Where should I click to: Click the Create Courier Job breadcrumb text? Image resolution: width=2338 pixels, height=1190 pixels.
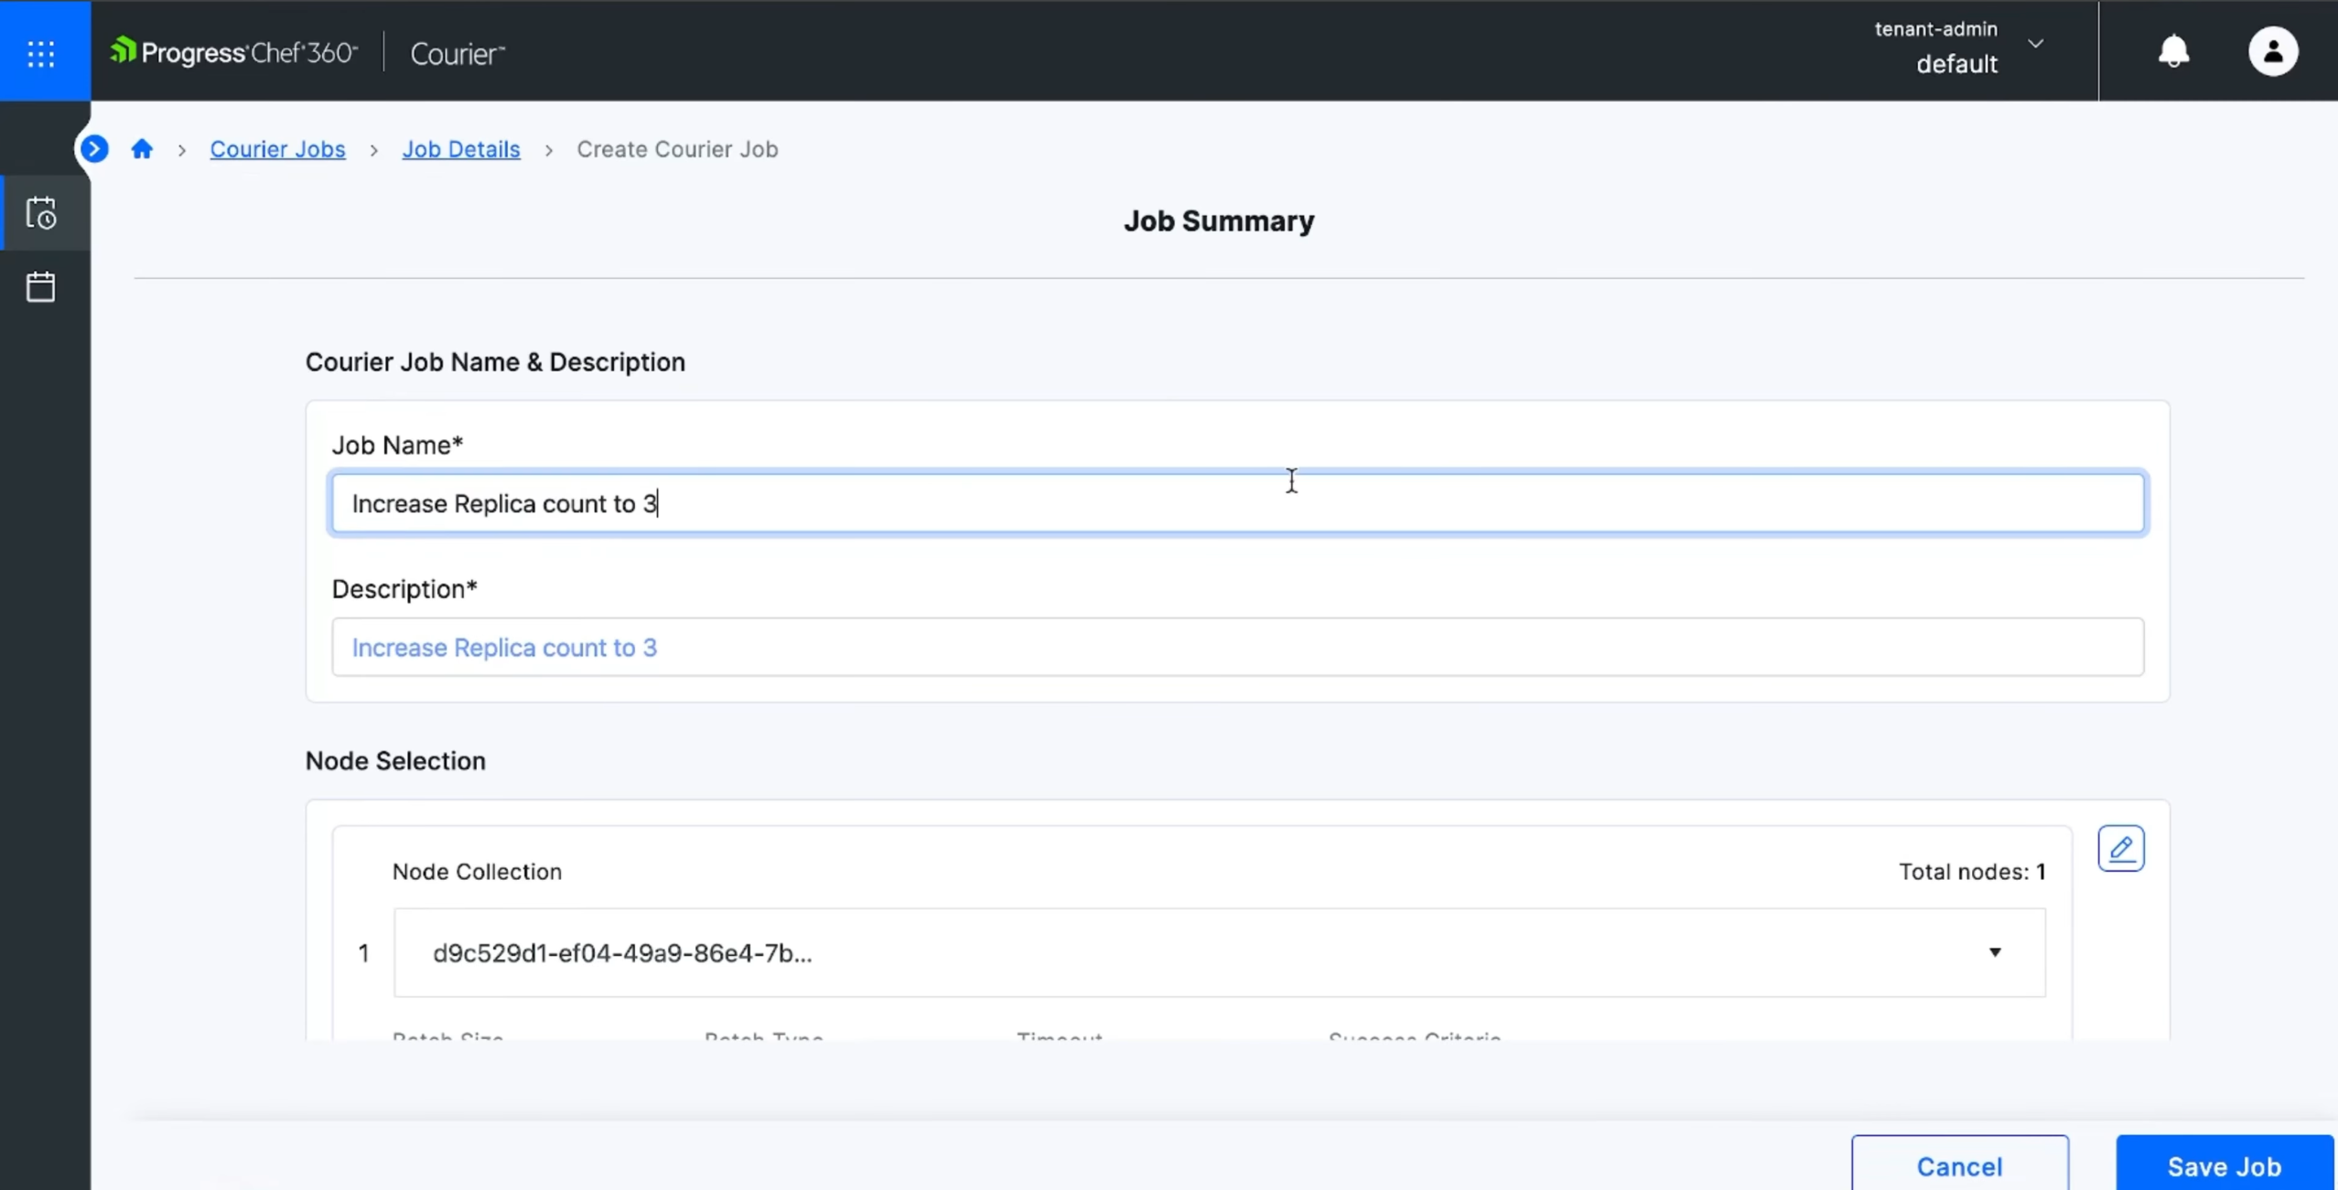point(677,149)
